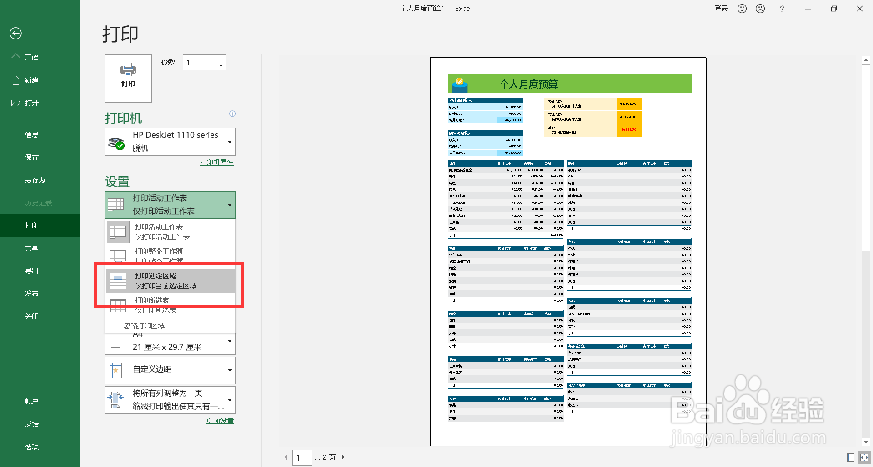Select 打印活动工作表 option in list

click(x=171, y=231)
